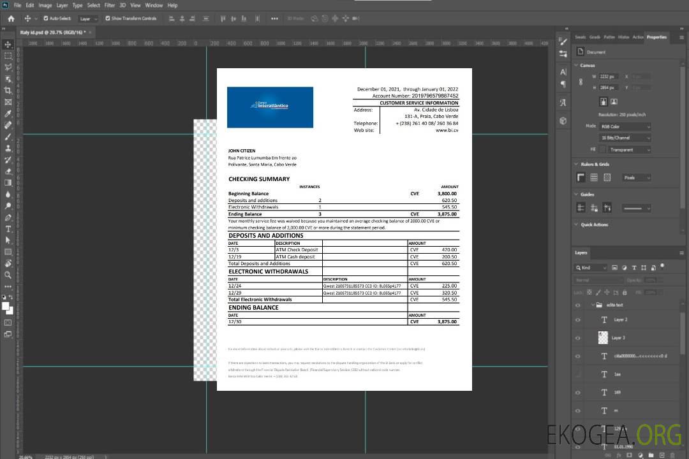689x459 pixels.
Task: Open the 16 Bits/Channel dropdown
Action: pos(625,138)
